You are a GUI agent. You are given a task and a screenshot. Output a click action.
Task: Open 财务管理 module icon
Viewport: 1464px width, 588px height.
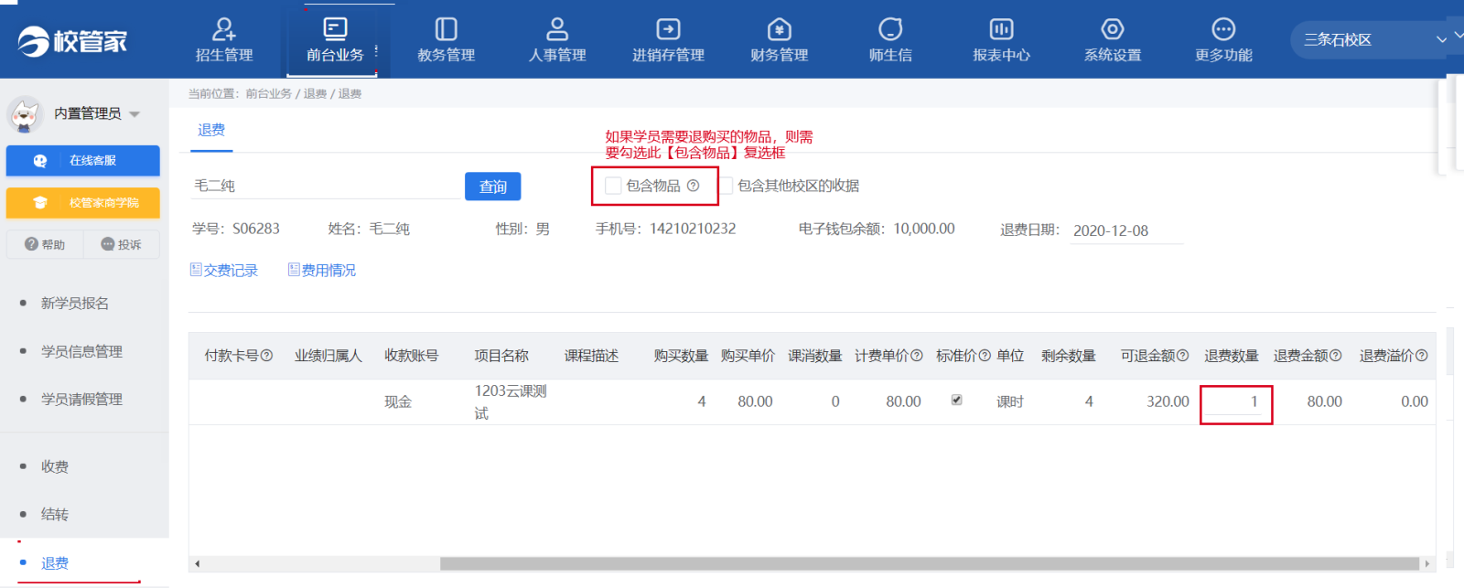click(780, 29)
